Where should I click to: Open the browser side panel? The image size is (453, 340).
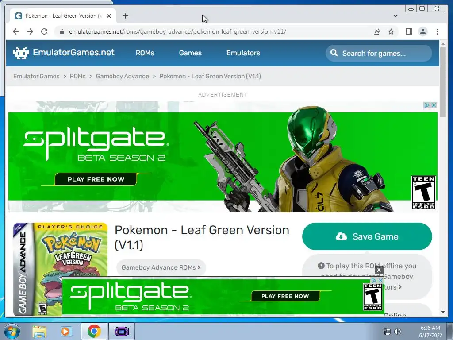point(408,31)
